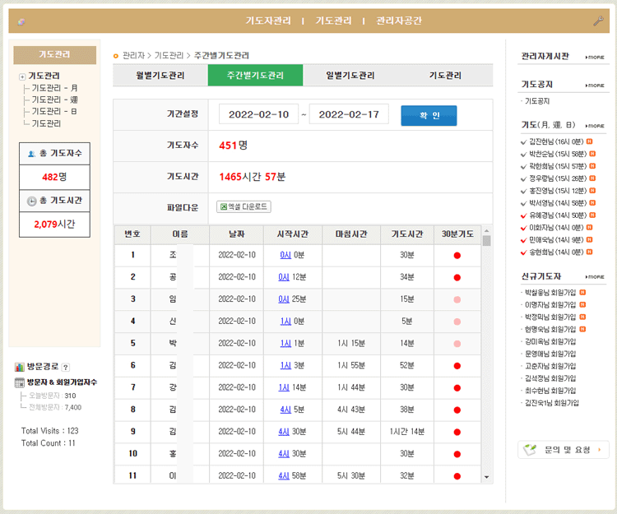Click the faded 30분기도 dot in row 3

457,299
